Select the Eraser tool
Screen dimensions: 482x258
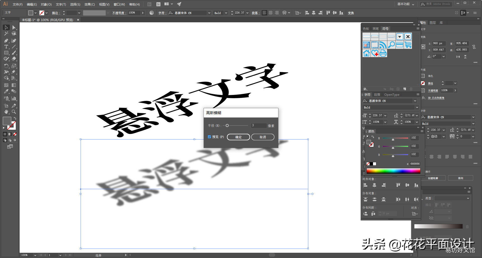point(14,59)
